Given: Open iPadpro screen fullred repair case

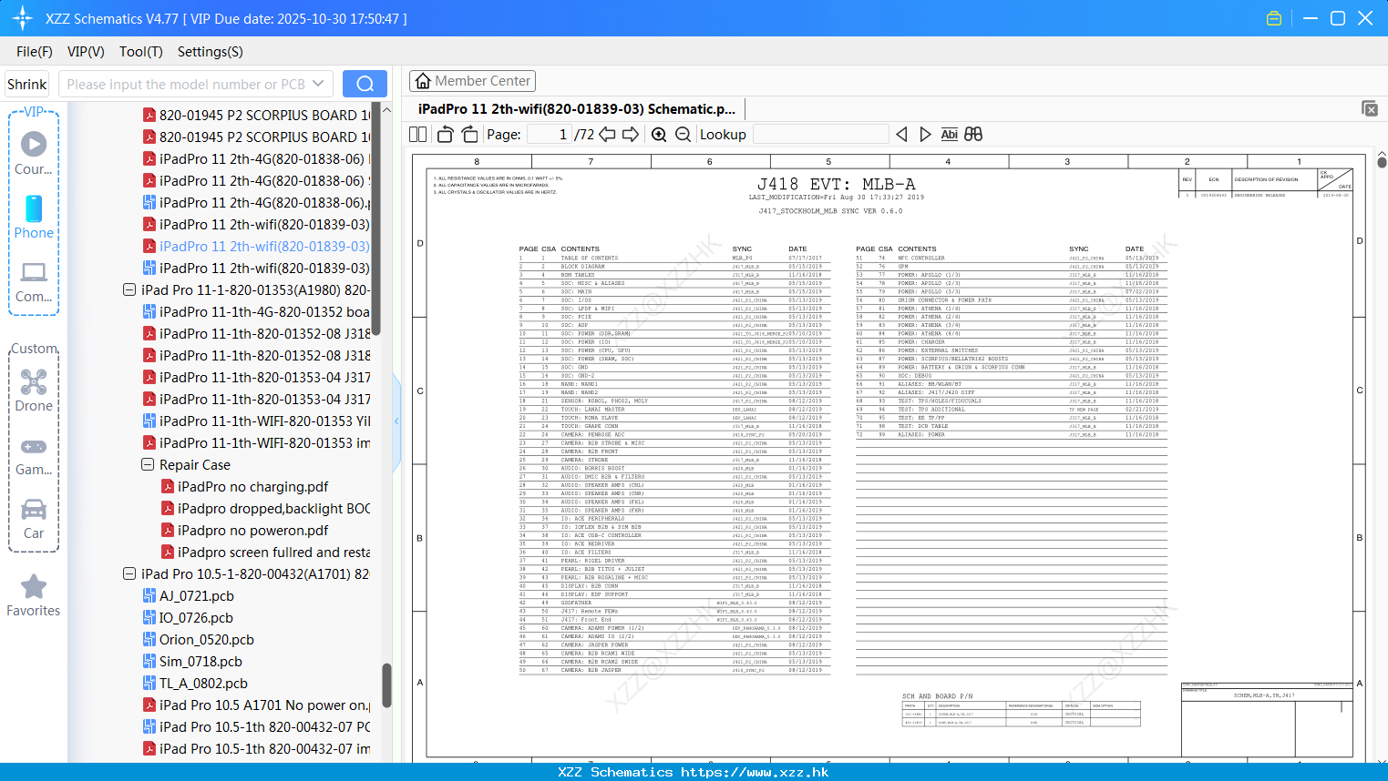Looking at the screenshot, I should click(x=265, y=552).
